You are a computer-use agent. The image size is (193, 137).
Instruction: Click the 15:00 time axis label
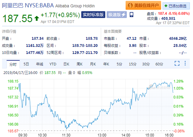(149, 135)
